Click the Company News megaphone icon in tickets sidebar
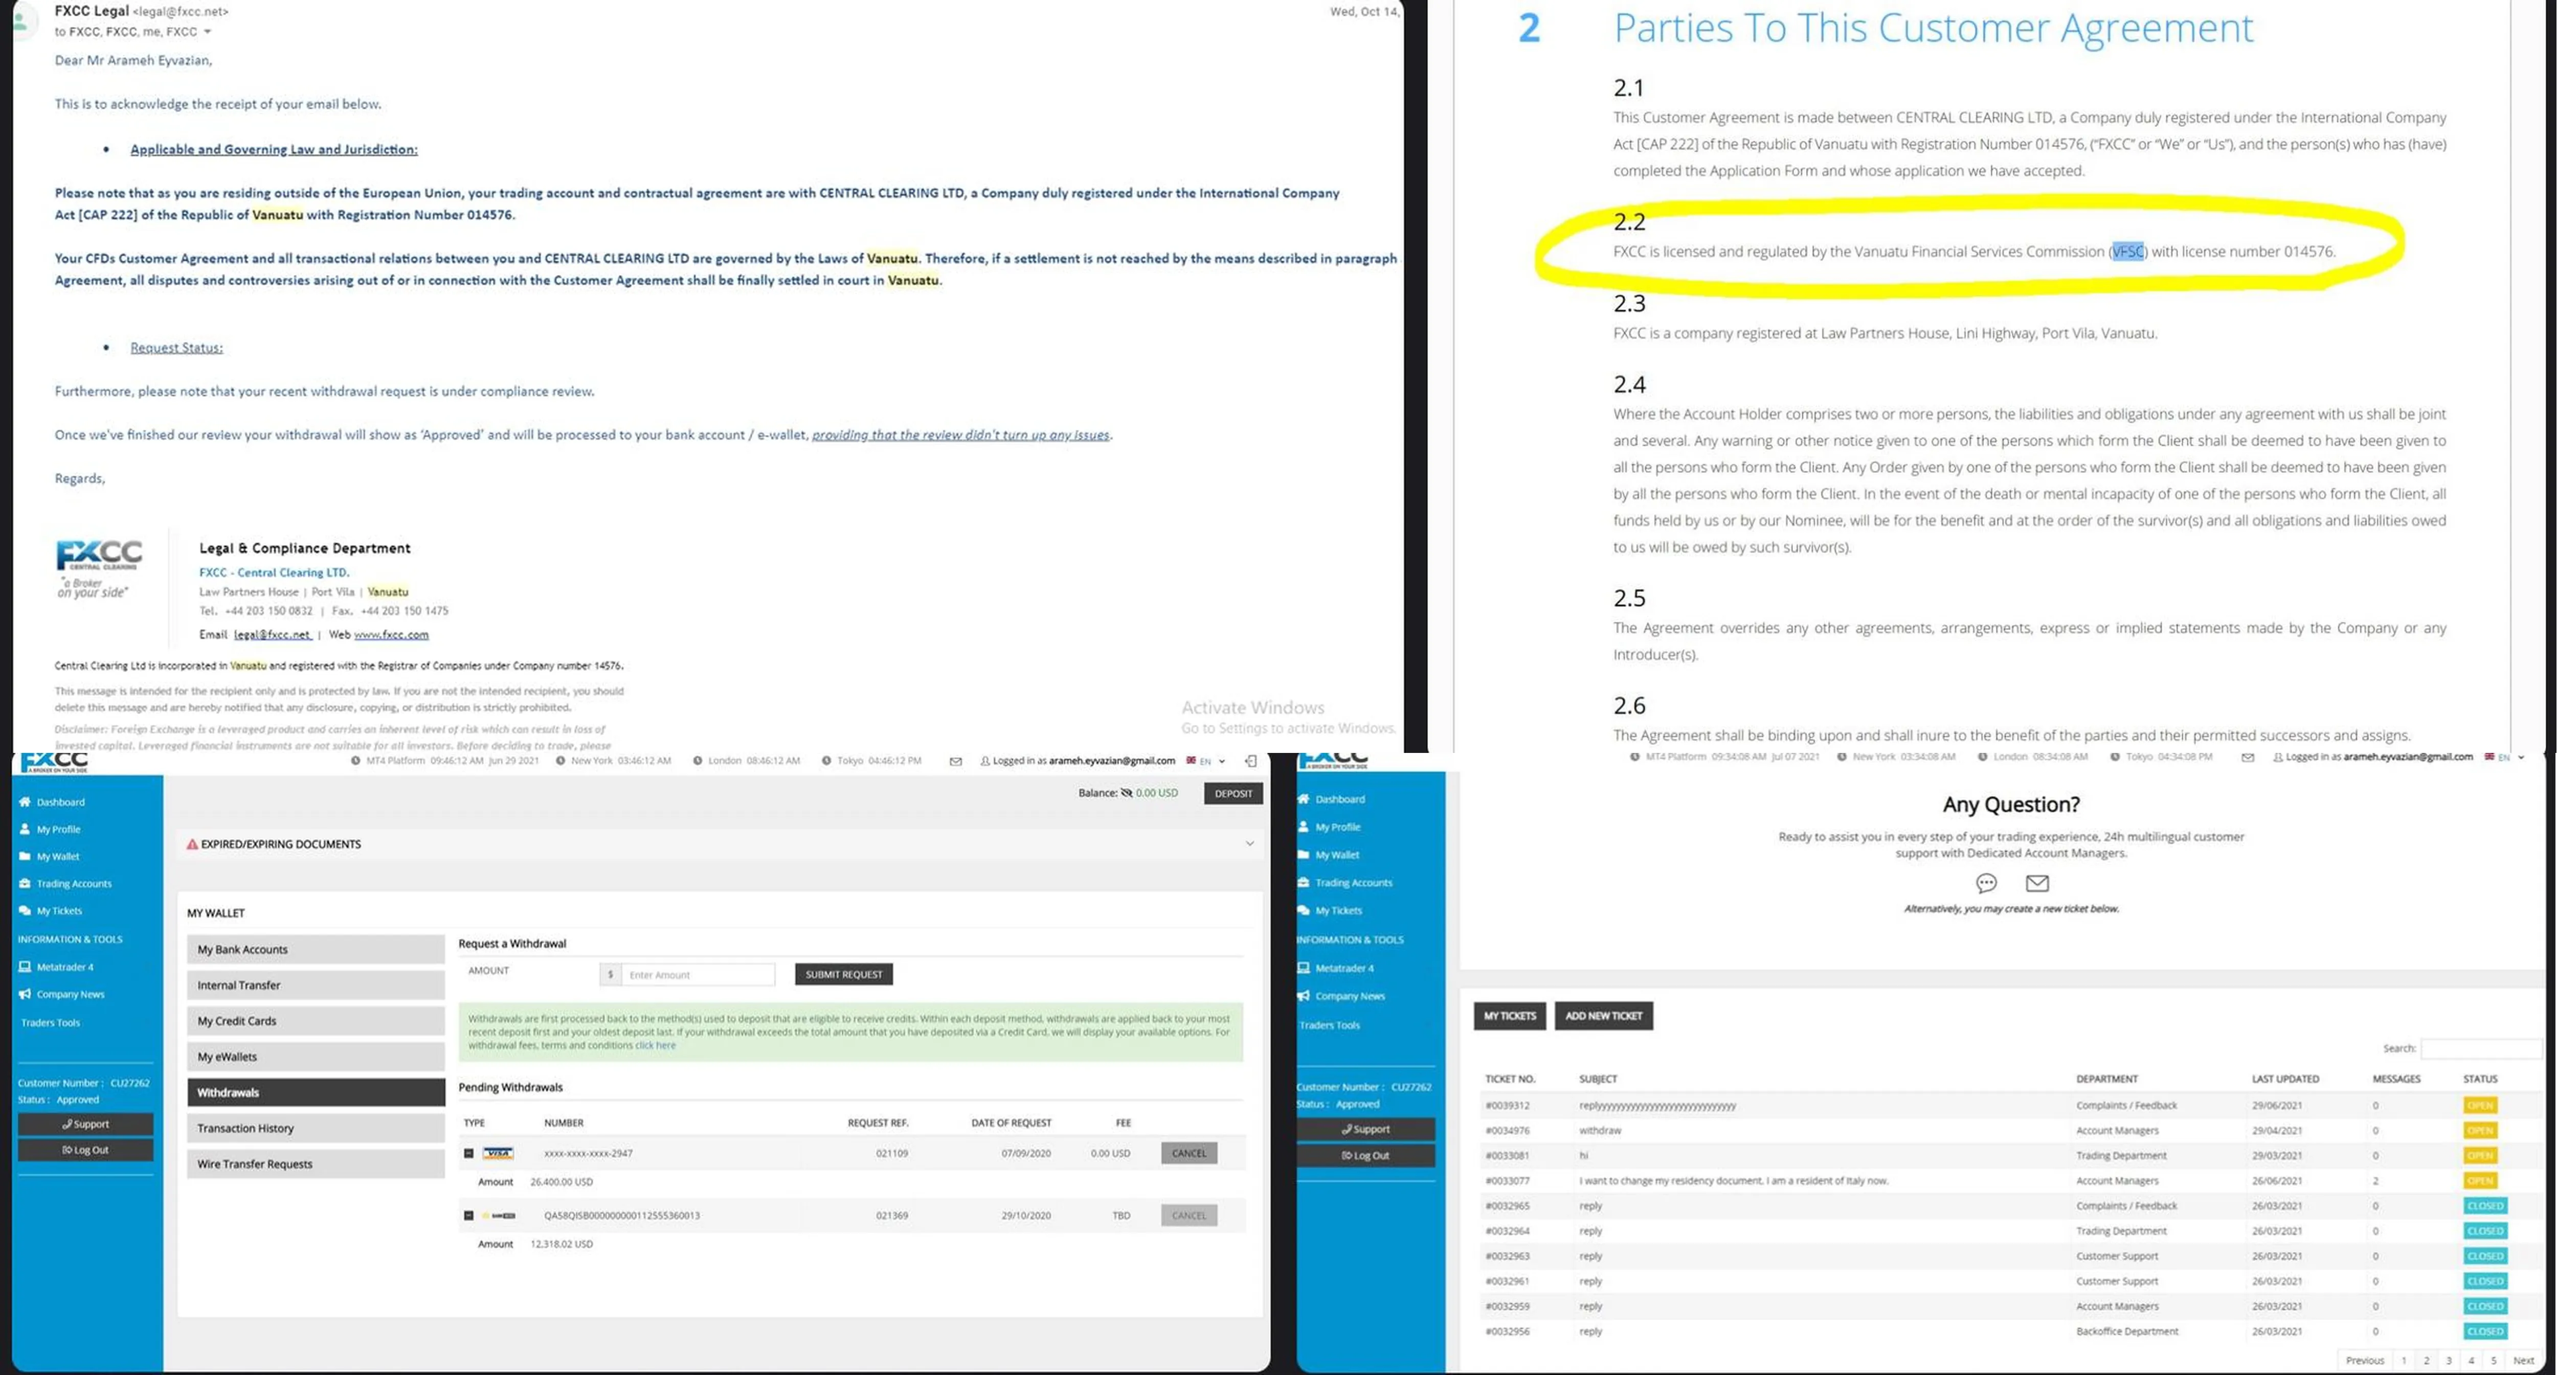The height and width of the screenshot is (1375, 2557). [x=1304, y=996]
